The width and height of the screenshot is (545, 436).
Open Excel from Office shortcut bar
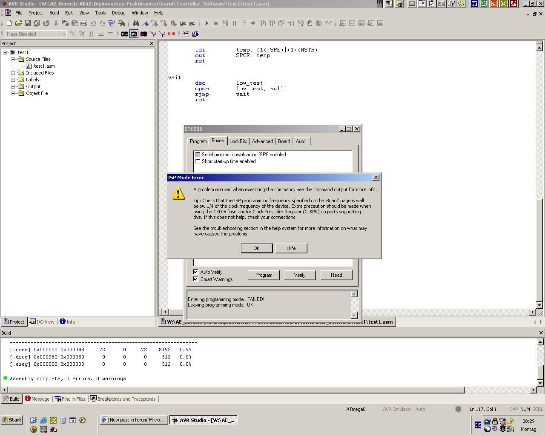484,4
